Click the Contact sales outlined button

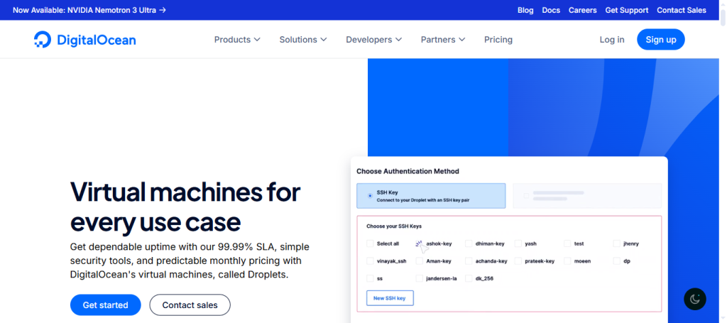[x=190, y=305]
